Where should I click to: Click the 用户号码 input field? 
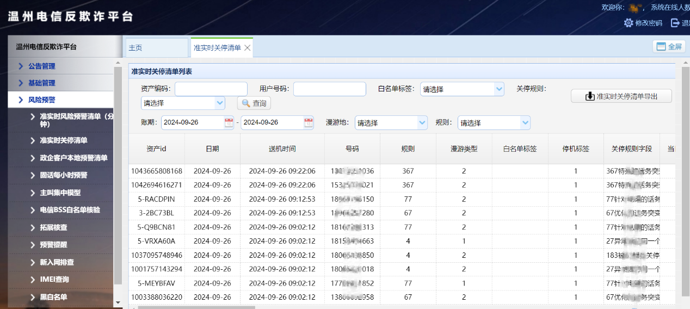[x=330, y=89]
